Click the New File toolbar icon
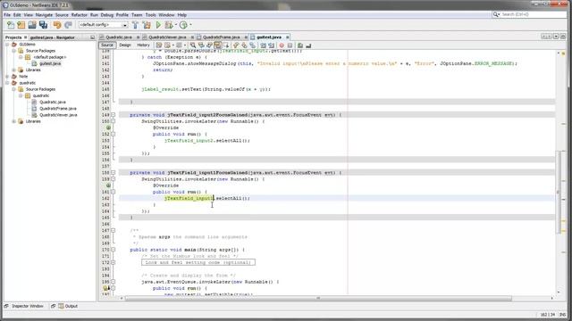The width and height of the screenshot is (572, 321). click(11, 25)
